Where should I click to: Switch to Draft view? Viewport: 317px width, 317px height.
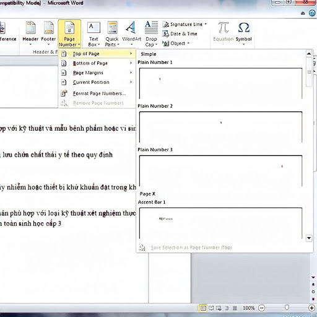click(235, 308)
